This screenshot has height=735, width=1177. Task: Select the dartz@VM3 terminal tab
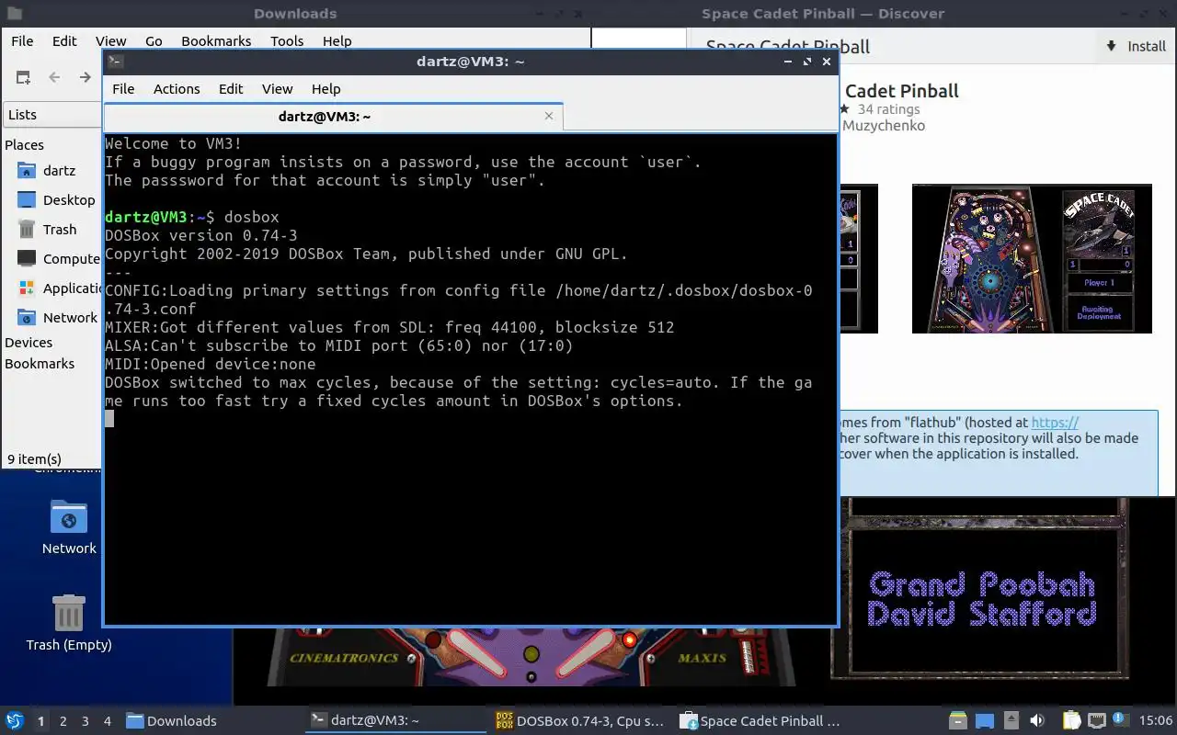[333, 117]
